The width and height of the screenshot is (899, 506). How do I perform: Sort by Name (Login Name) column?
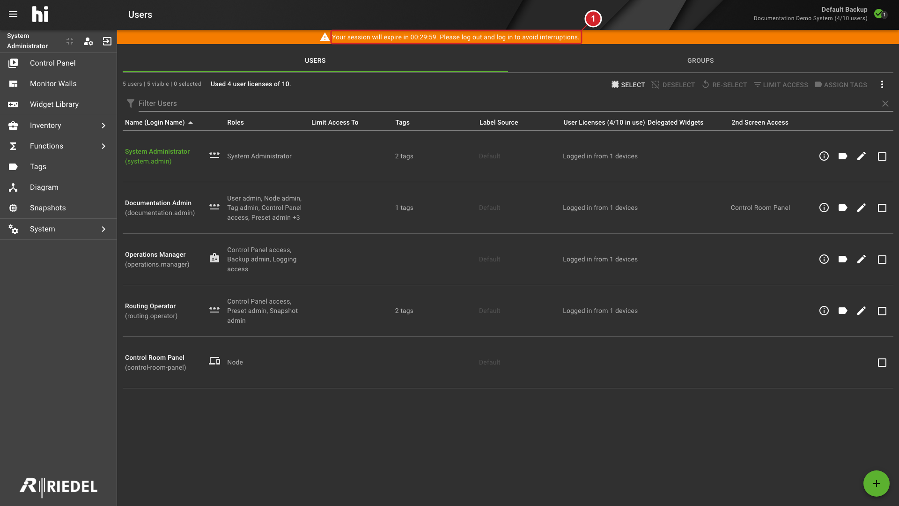point(159,122)
